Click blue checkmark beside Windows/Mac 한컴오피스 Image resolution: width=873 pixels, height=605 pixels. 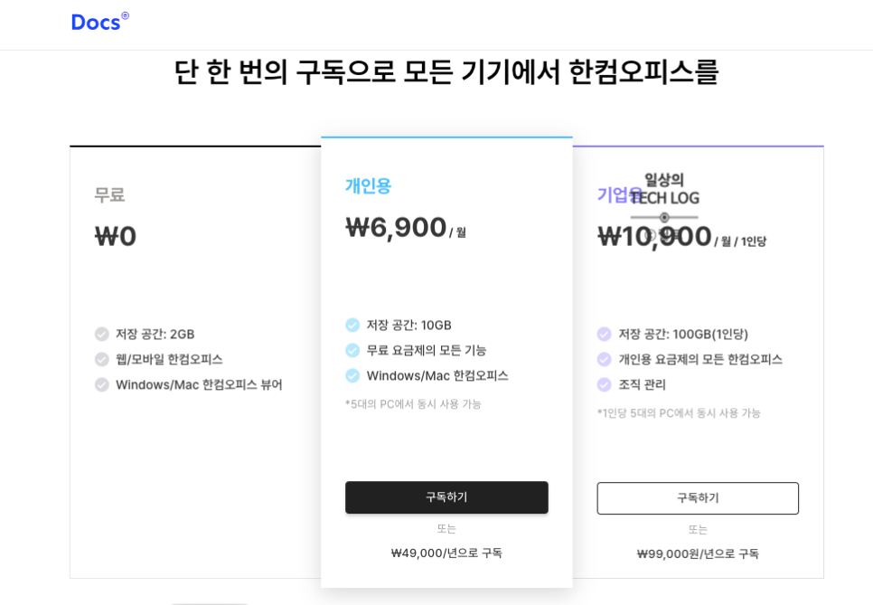coord(352,376)
